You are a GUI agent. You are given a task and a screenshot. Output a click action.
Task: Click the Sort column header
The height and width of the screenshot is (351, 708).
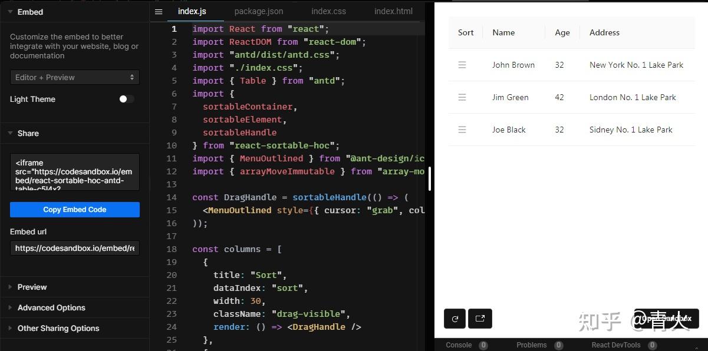click(466, 32)
